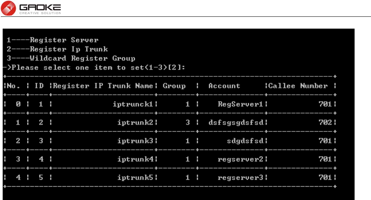This screenshot has height=200, width=371.
Task: Click the Register IP Trunk Name column header
Action: [x=103, y=85]
